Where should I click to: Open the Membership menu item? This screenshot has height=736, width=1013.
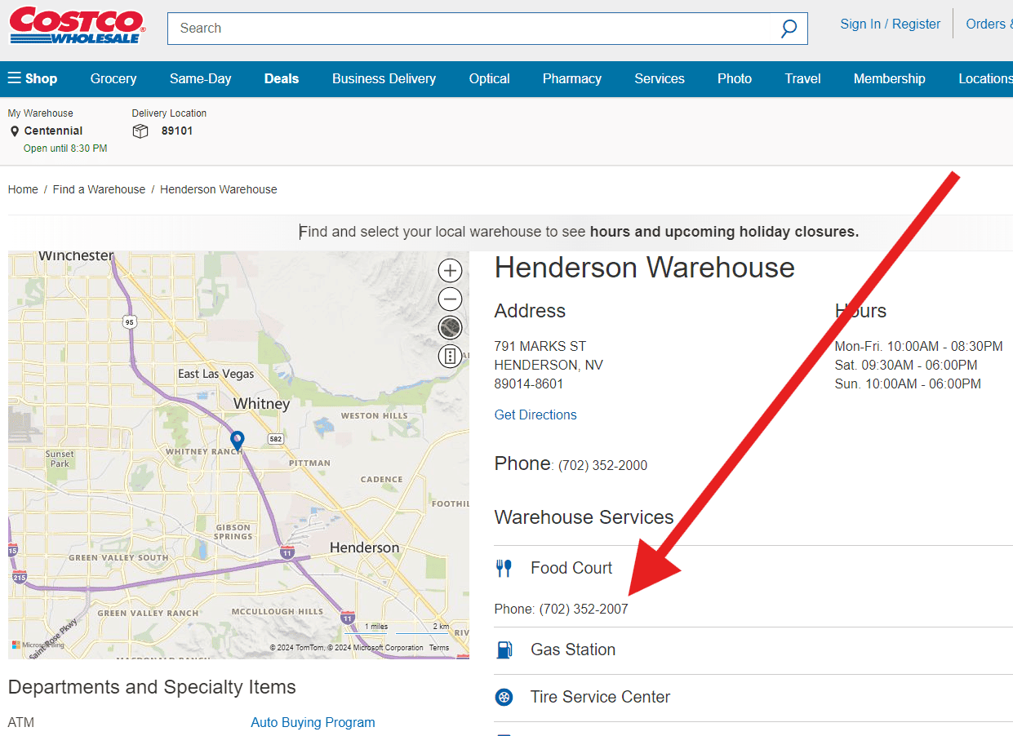(x=890, y=78)
